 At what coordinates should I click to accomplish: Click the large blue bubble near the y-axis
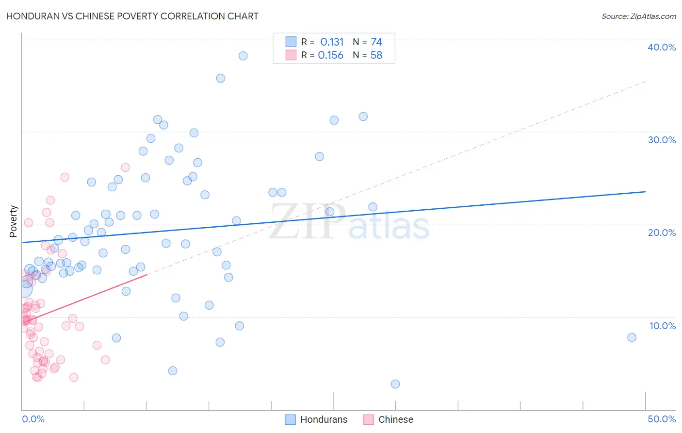pyautogui.click(x=23, y=288)
